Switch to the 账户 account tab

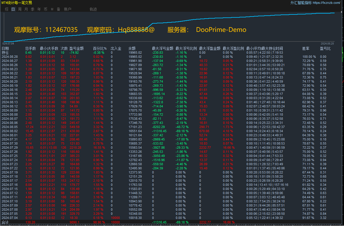[x=68, y=9]
